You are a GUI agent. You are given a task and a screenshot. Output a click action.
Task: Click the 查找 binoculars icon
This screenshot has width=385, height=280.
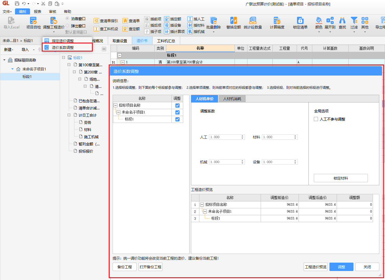click(x=342, y=20)
